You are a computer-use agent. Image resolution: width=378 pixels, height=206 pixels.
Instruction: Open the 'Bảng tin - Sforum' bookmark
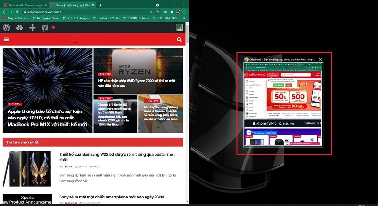click(x=15, y=18)
